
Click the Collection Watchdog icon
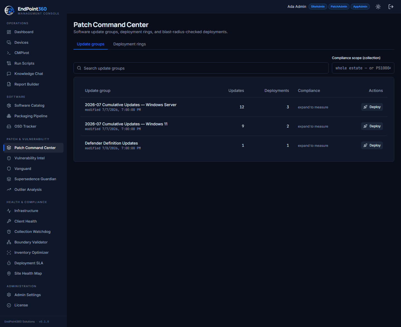[9, 232]
